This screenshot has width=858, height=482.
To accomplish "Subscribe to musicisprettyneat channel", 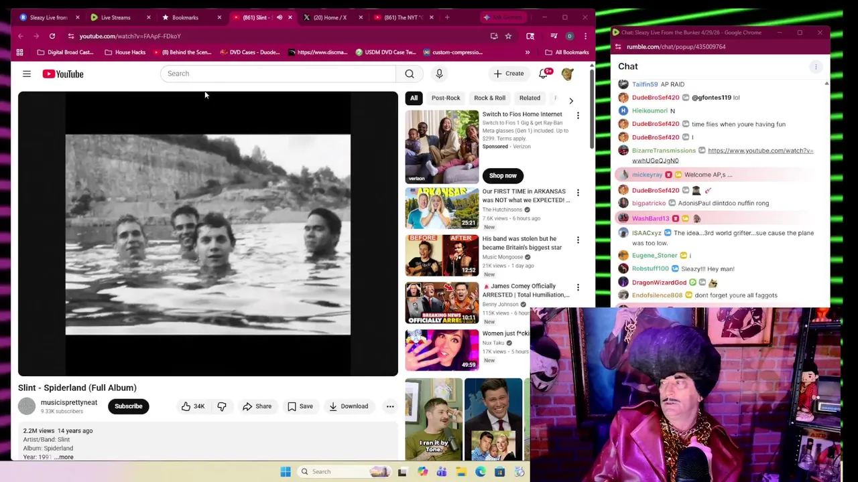I will coord(128,406).
